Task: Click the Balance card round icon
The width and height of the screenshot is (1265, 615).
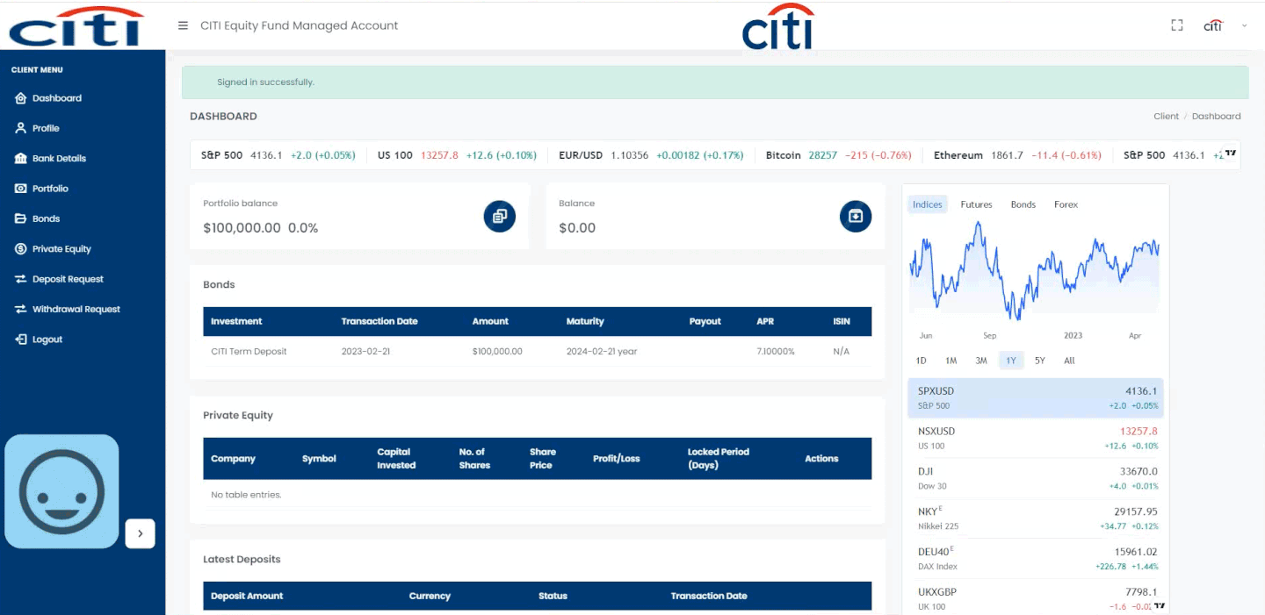Action: (856, 216)
